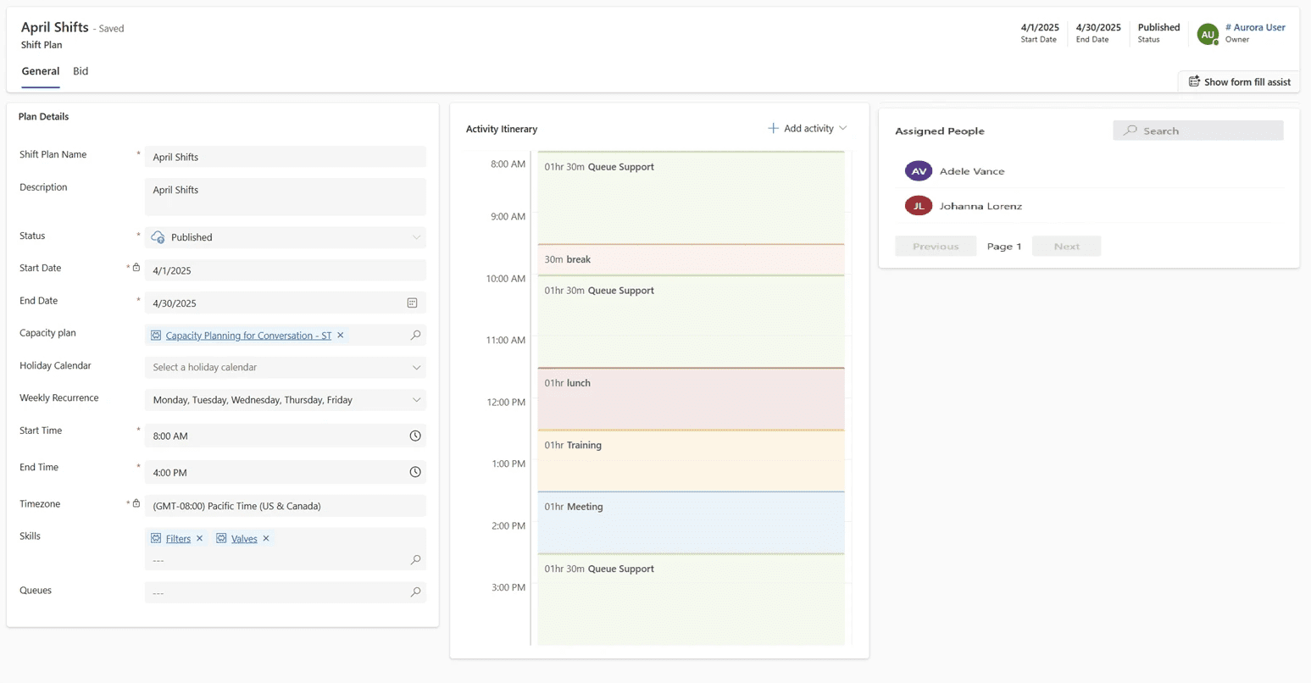This screenshot has width=1311, height=683.
Task: Click the Start Time field value
Action: pos(170,436)
